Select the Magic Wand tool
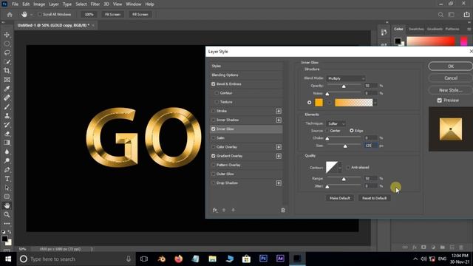This screenshot has width=473, height=266. click(7, 62)
